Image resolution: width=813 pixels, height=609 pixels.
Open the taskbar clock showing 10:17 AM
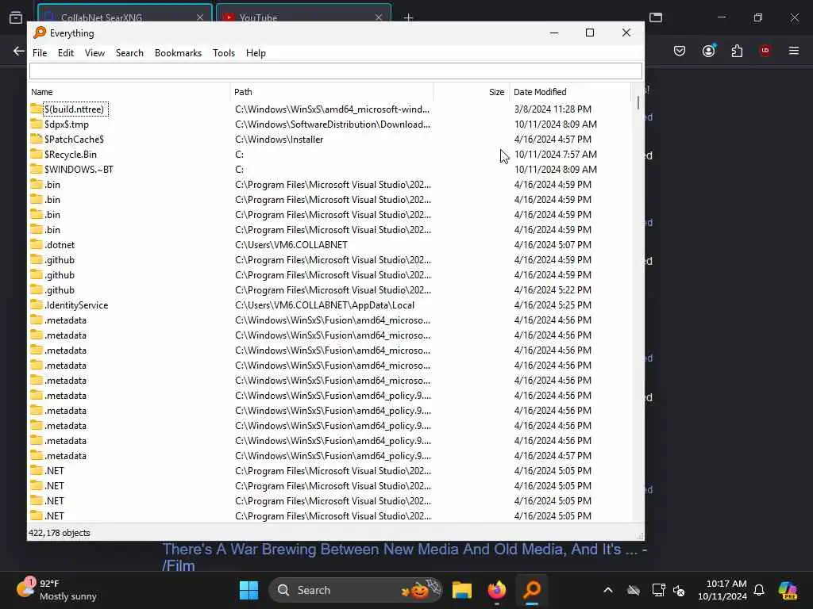pyautogui.click(x=722, y=590)
